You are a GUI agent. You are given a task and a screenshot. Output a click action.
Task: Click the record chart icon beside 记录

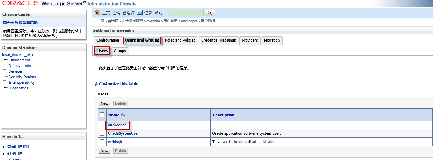[140, 13]
